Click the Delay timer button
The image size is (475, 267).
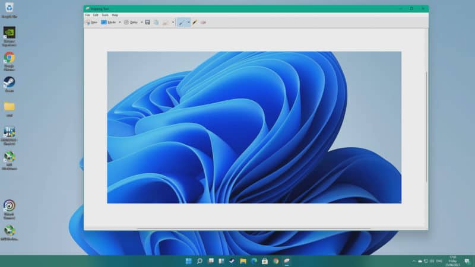[x=131, y=23]
